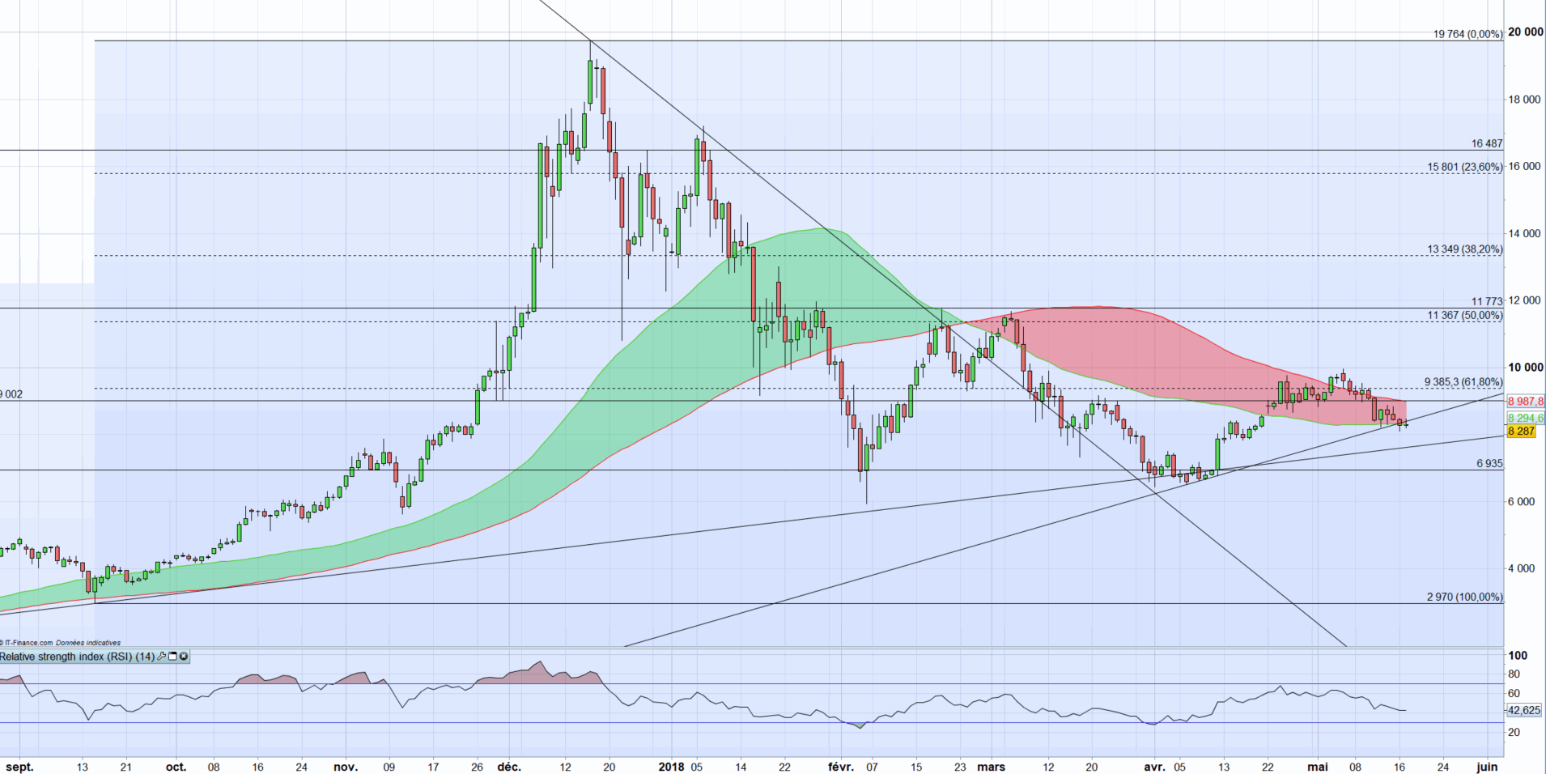Click the 10 000 price axis label

tap(1525, 367)
